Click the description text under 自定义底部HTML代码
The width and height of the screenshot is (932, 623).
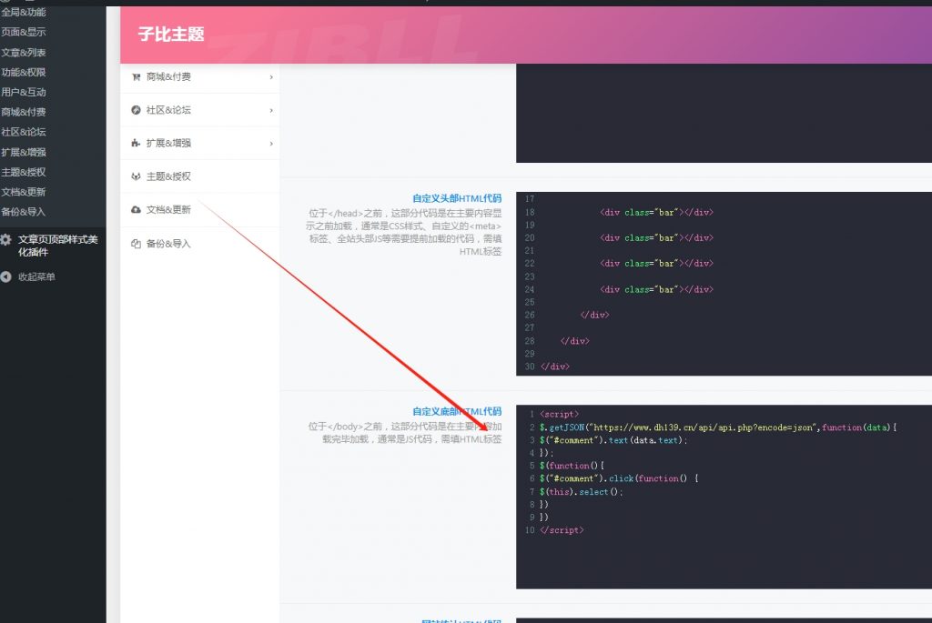pyautogui.click(x=405, y=433)
